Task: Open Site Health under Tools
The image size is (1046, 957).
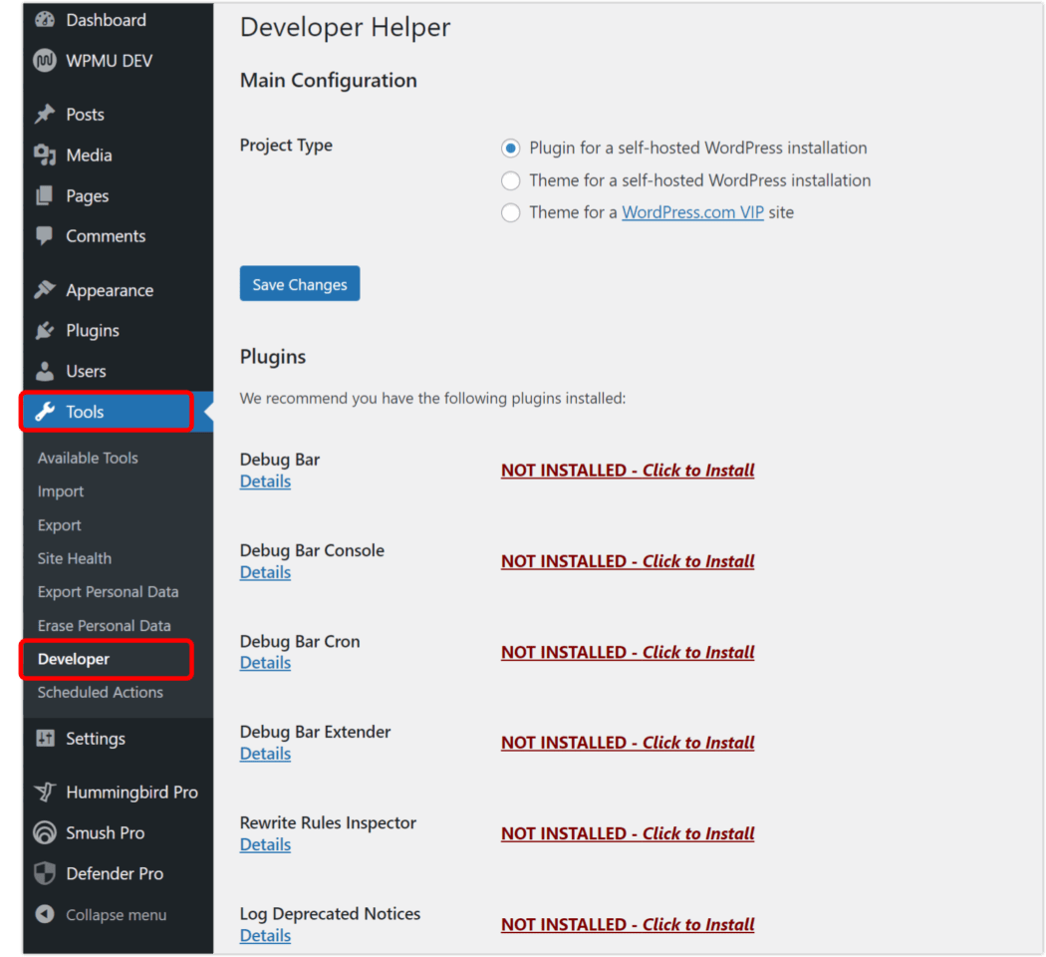Action: click(x=74, y=558)
